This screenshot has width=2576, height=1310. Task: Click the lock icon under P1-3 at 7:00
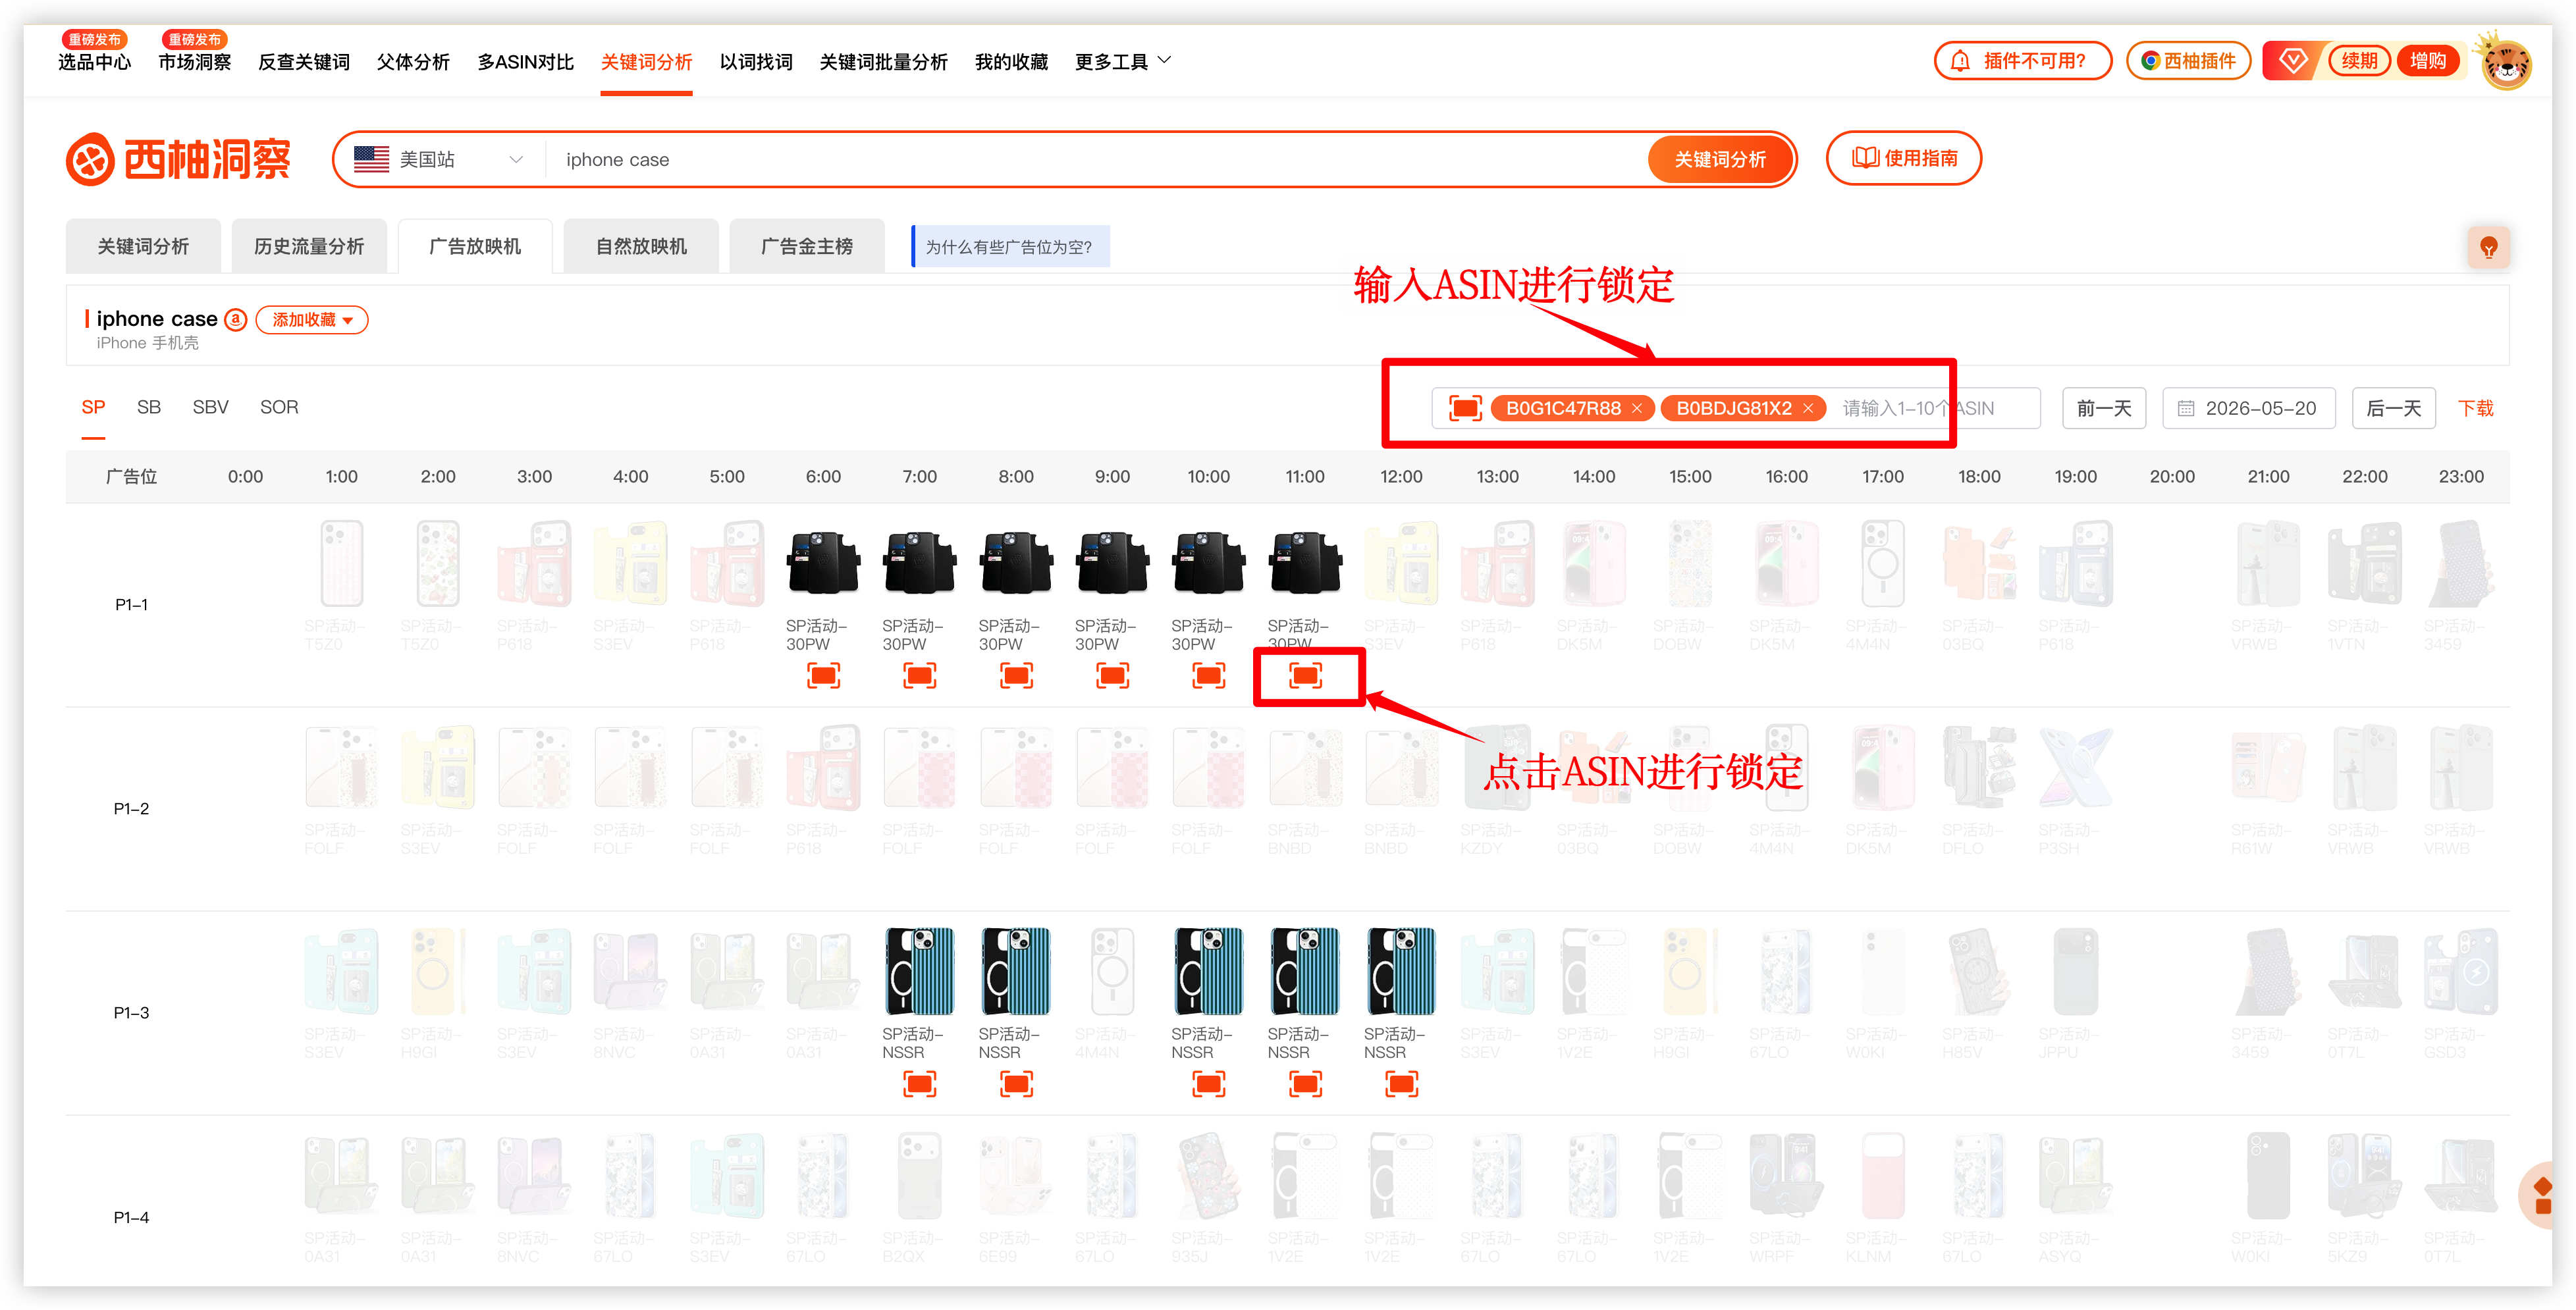[920, 1084]
